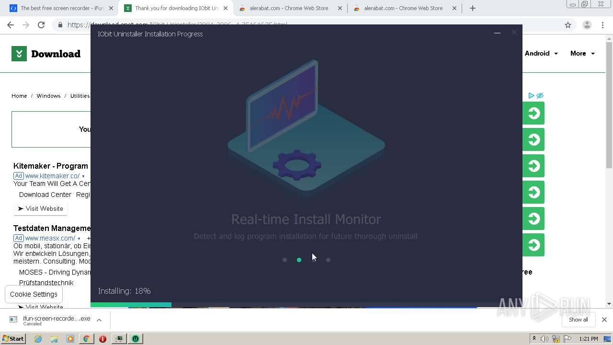The height and width of the screenshot is (345, 613).
Task: Open the www.kitemaker.co ad link
Action: pyautogui.click(x=52, y=176)
